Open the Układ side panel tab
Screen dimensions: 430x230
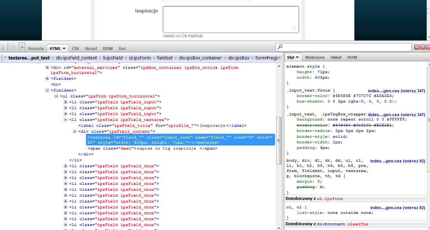[336, 57]
